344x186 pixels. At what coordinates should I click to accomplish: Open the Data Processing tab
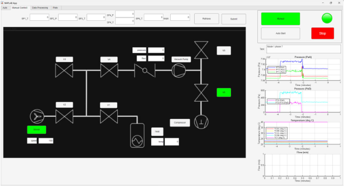pos(40,8)
